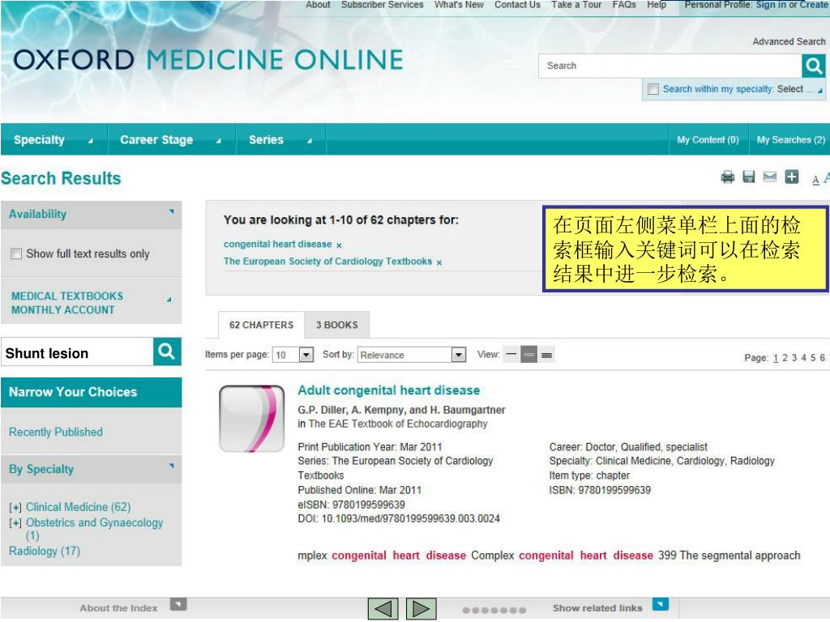Open Adult congenital heart disease title
The width and height of the screenshot is (830, 622).
point(388,390)
